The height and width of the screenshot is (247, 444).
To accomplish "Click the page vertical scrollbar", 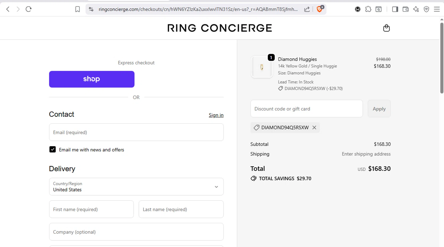I will coord(442,59).
